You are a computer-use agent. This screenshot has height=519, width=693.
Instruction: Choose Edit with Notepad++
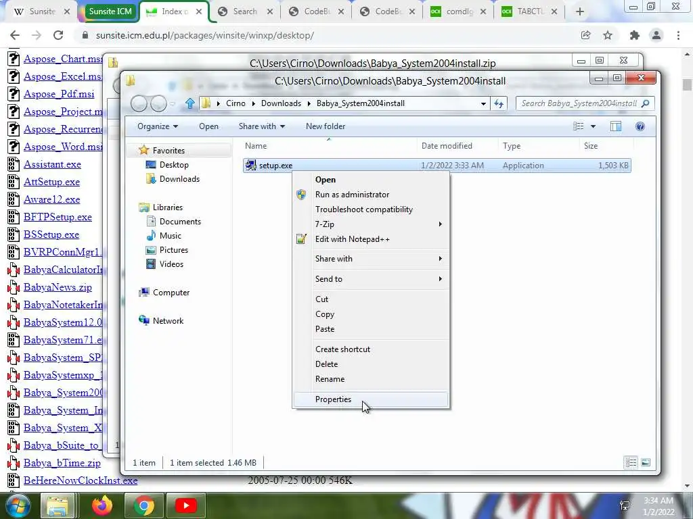(352, 239)
